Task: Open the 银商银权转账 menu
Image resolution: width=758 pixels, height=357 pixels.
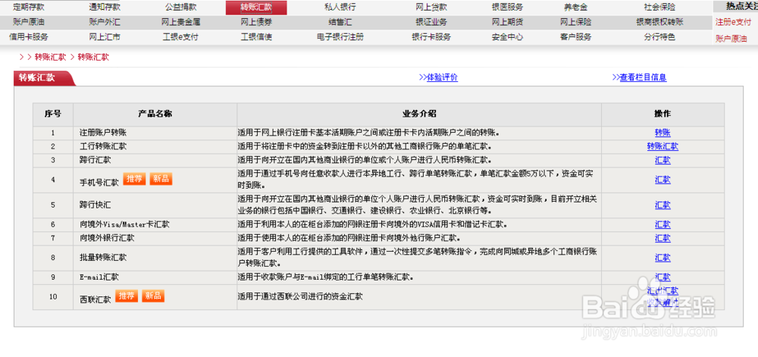Action: point(659,22)
